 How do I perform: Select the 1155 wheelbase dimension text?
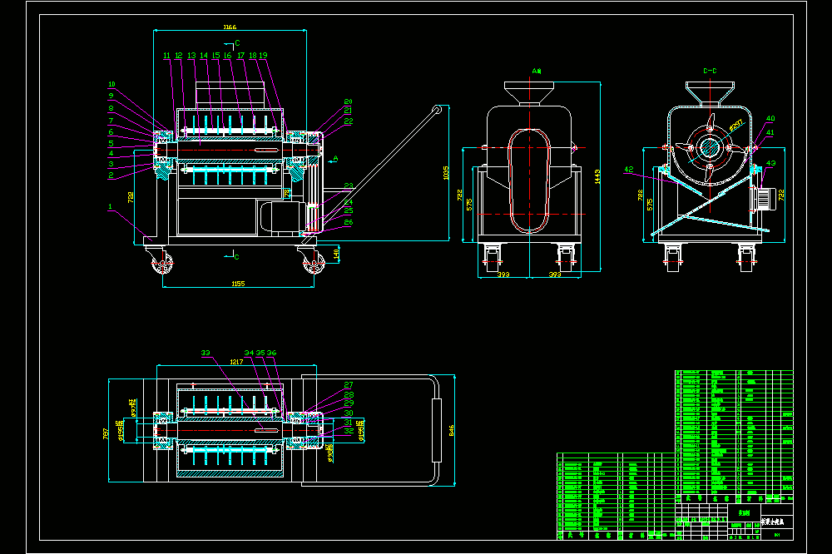tap(238, 284)
